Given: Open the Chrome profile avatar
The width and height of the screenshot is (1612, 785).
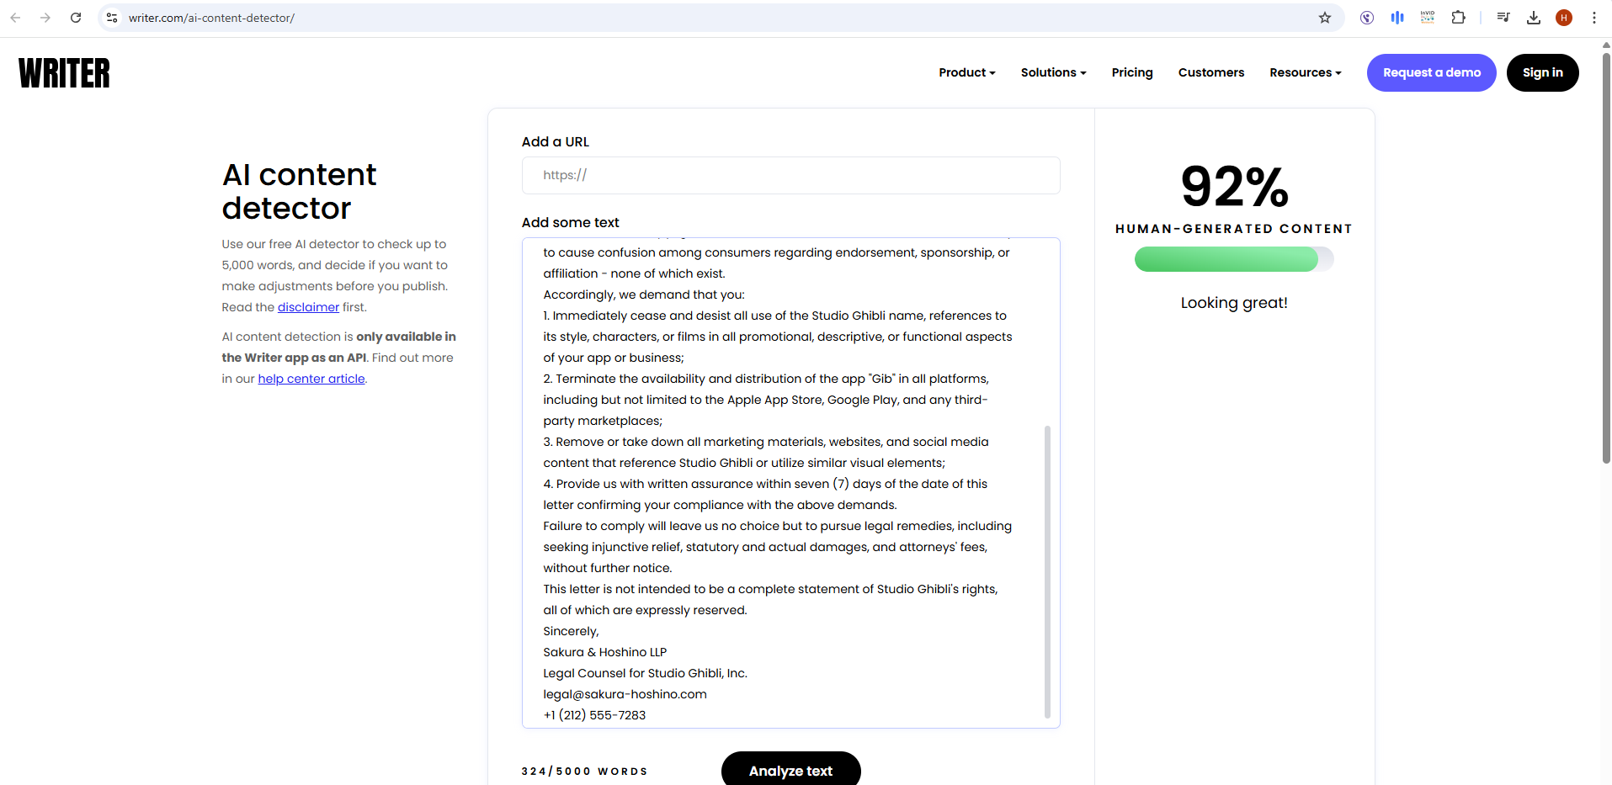Looking at the screenshot, I should tap(1563, 18).
